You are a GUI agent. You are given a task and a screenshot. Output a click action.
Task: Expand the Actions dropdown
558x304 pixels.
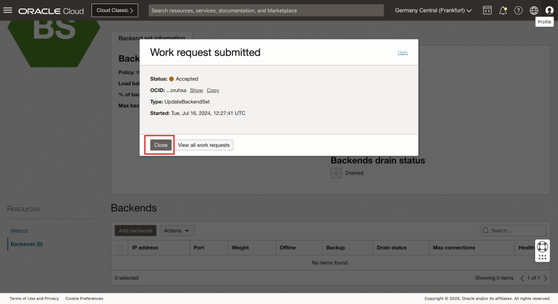pyautogui.click(x=177, y=230)
